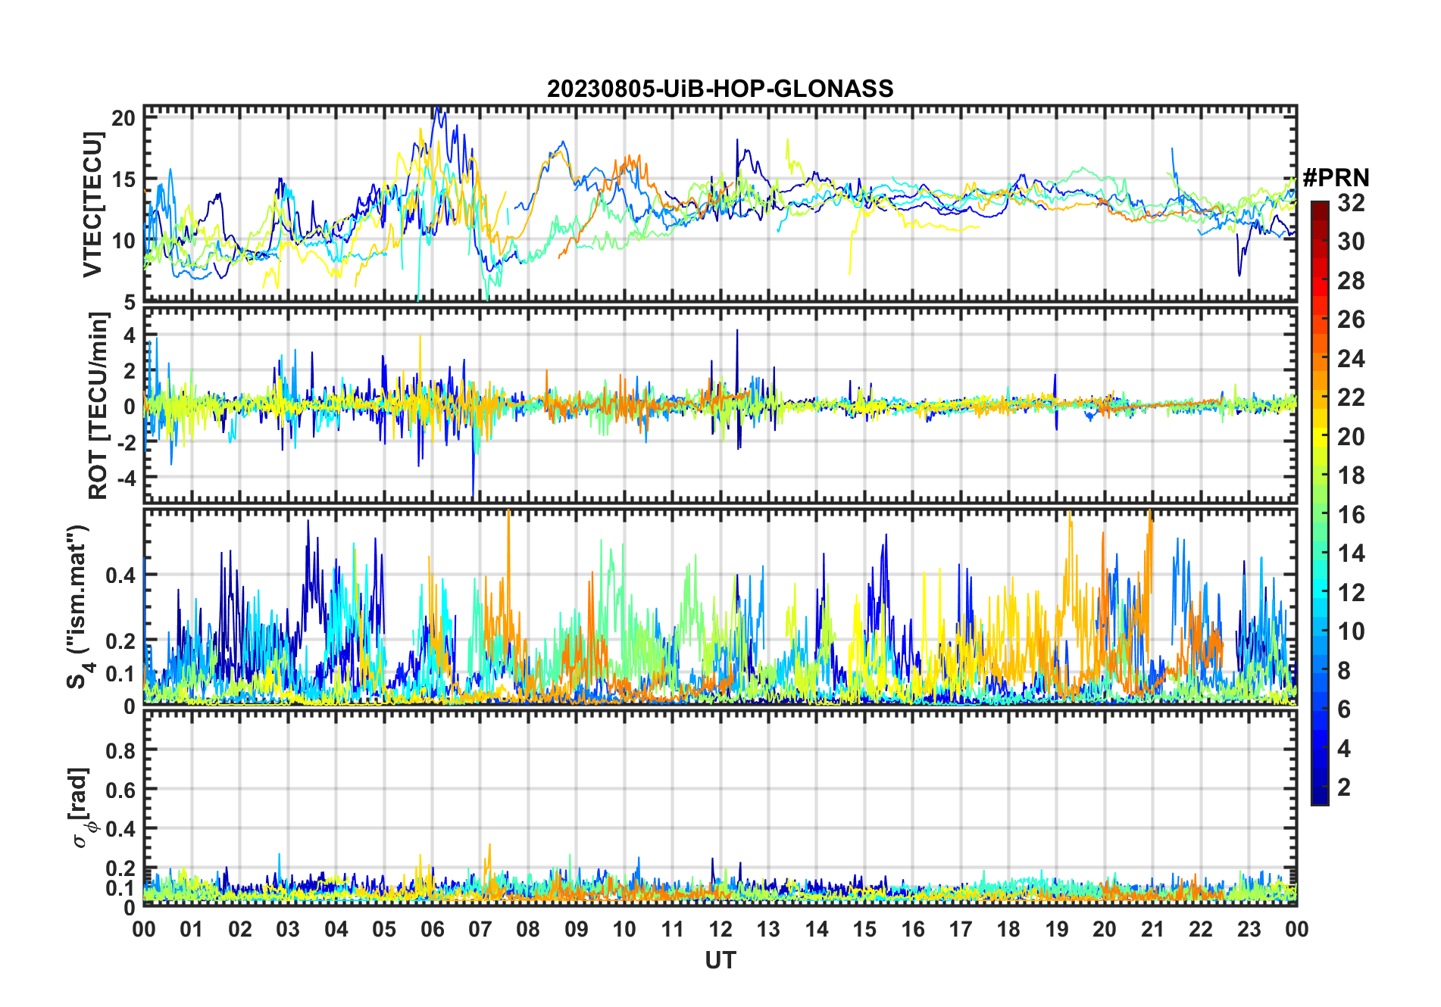Click colorbar tick label 32

[1351, 202]
